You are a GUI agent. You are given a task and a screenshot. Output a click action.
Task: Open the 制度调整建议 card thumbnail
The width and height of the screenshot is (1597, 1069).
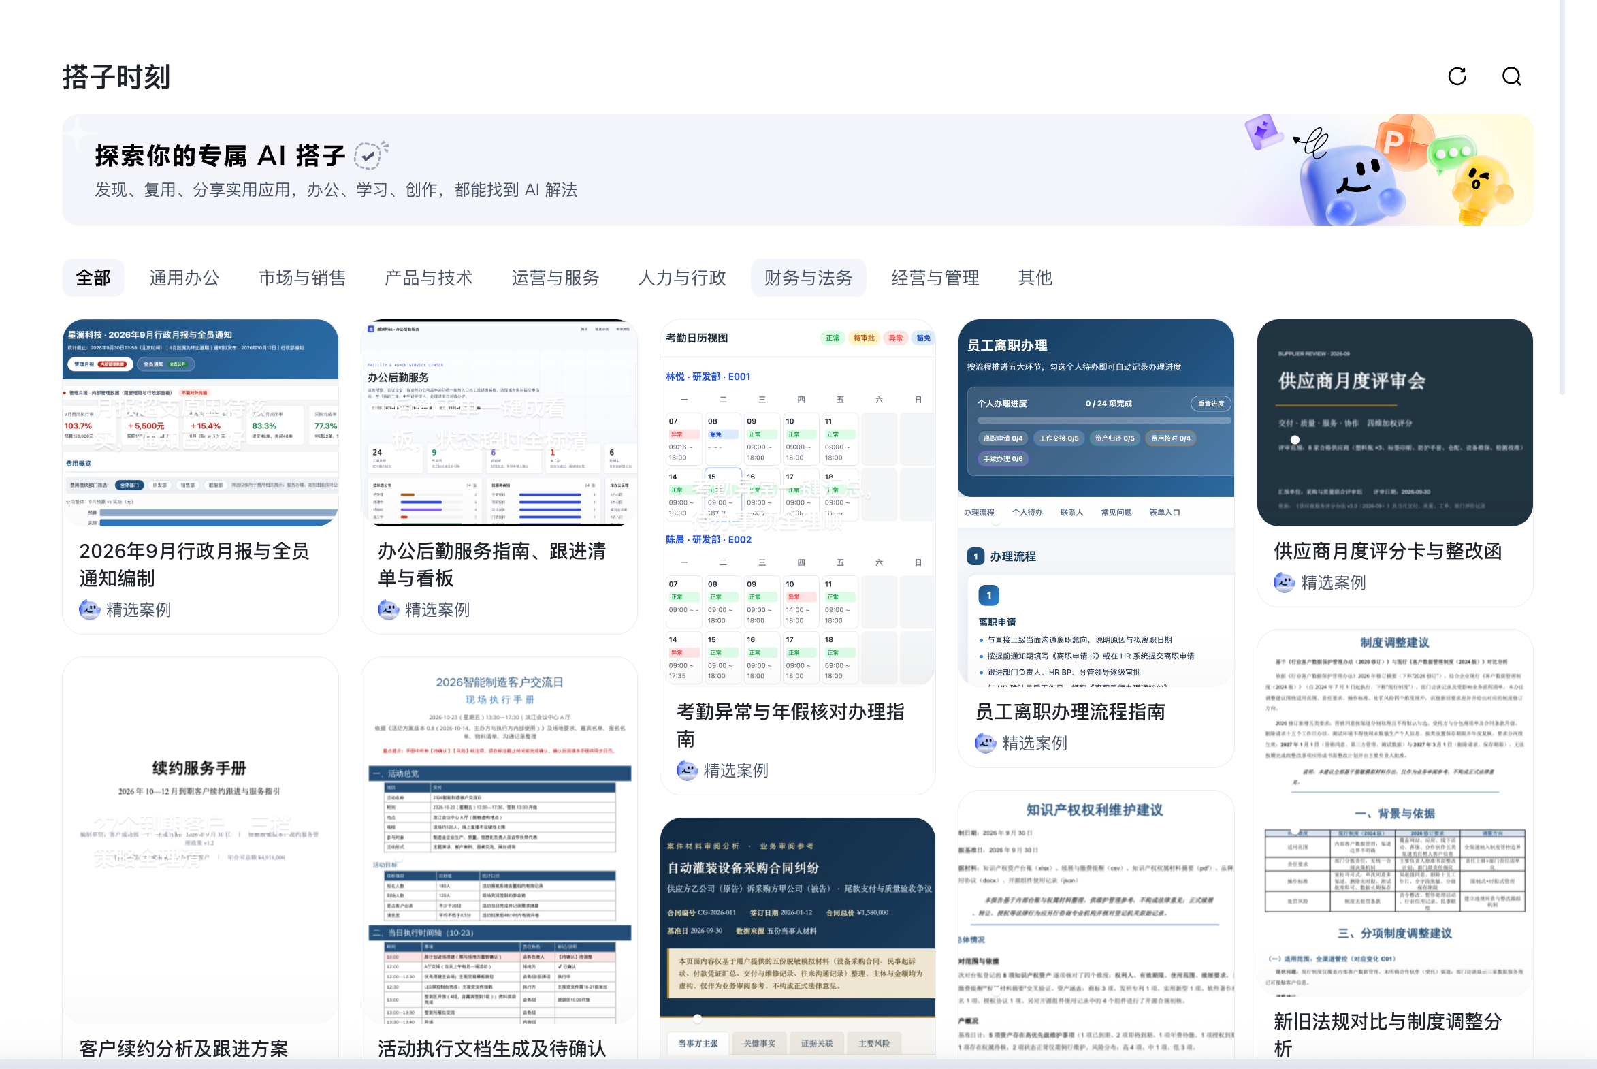tap(1395, 813)
